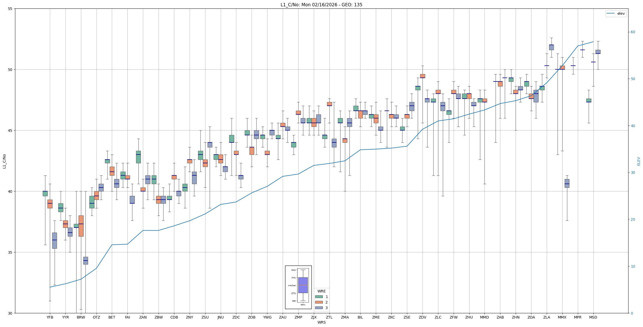Click the ZDV station tick label
Viewport: 643px width, 327px height.
pyautogui.click(x=423, y=317)
